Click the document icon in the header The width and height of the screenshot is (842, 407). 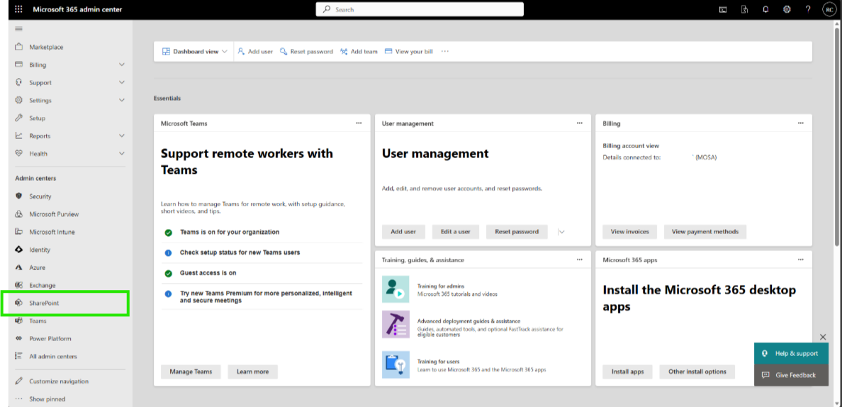point(744,9)
